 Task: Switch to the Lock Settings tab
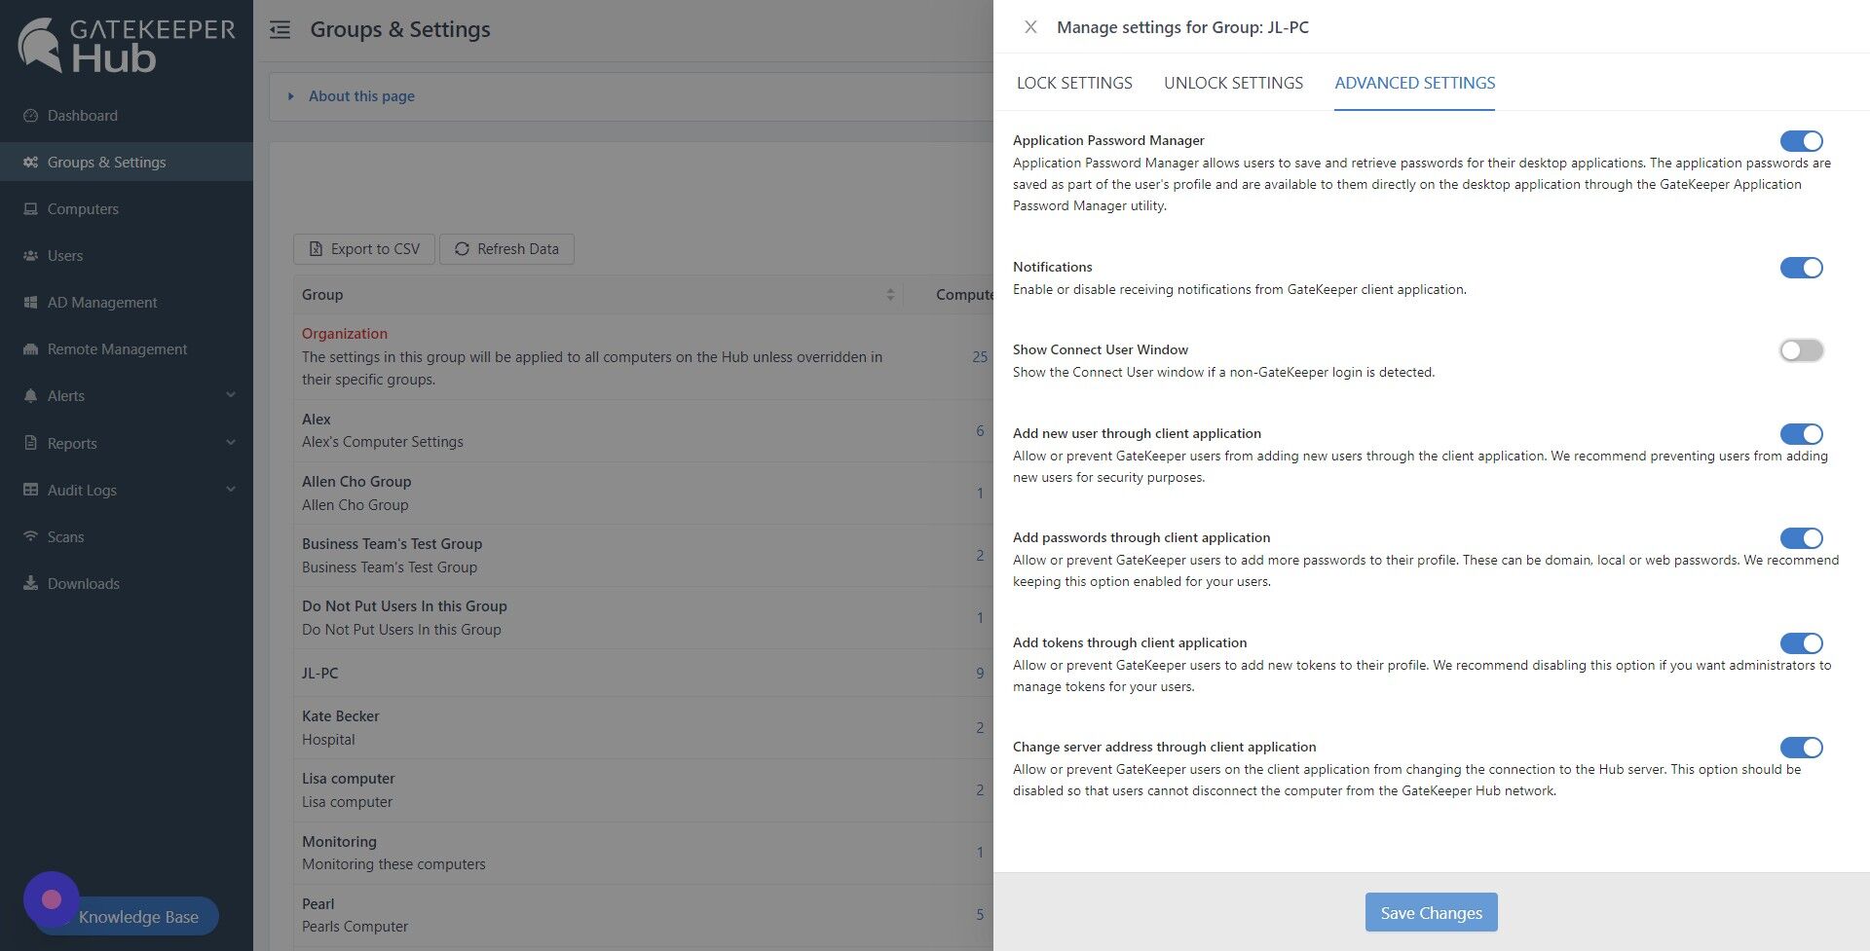(x=1074, y=83)
